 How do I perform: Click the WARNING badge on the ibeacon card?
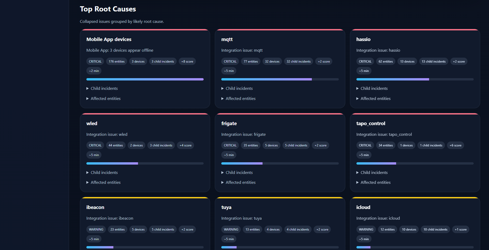click(x=96, y=229)
